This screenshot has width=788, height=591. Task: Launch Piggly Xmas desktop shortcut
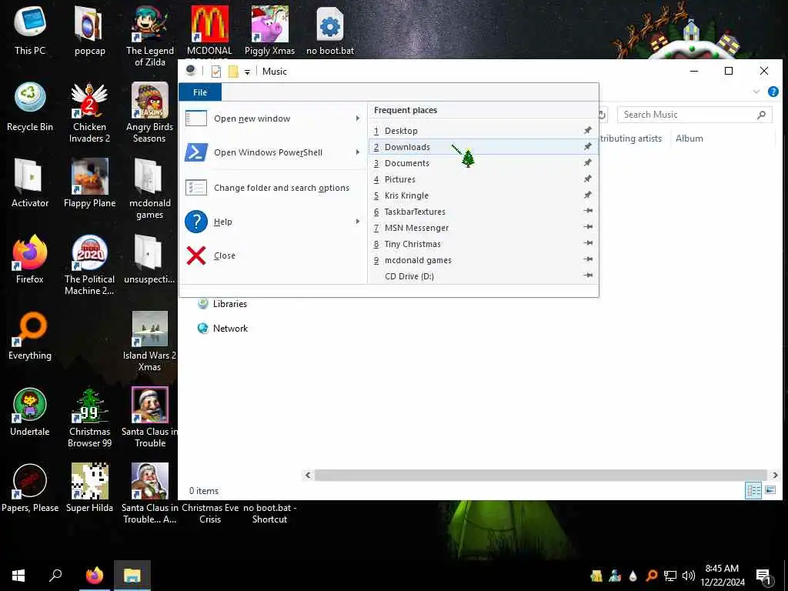pos(270,30)
